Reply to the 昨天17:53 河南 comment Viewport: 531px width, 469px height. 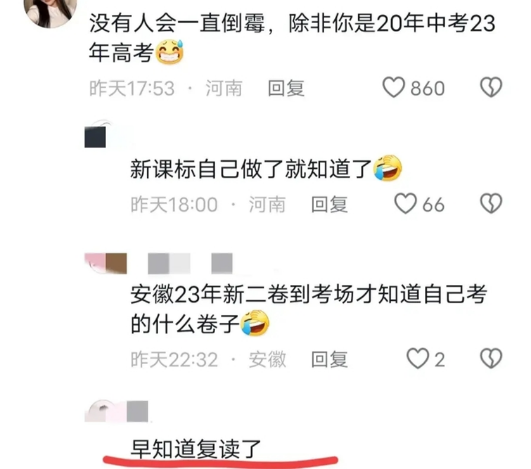(x=286, y=88)
